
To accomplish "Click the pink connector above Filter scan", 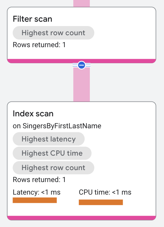I will (82, 3).
